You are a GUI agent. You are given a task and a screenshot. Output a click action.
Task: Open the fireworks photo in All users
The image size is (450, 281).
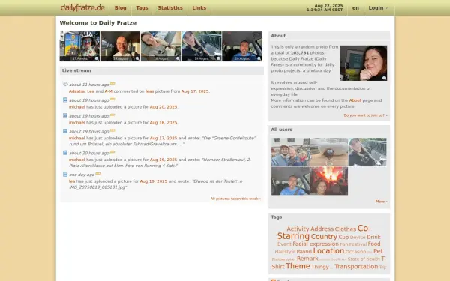(x=329, y=181)
